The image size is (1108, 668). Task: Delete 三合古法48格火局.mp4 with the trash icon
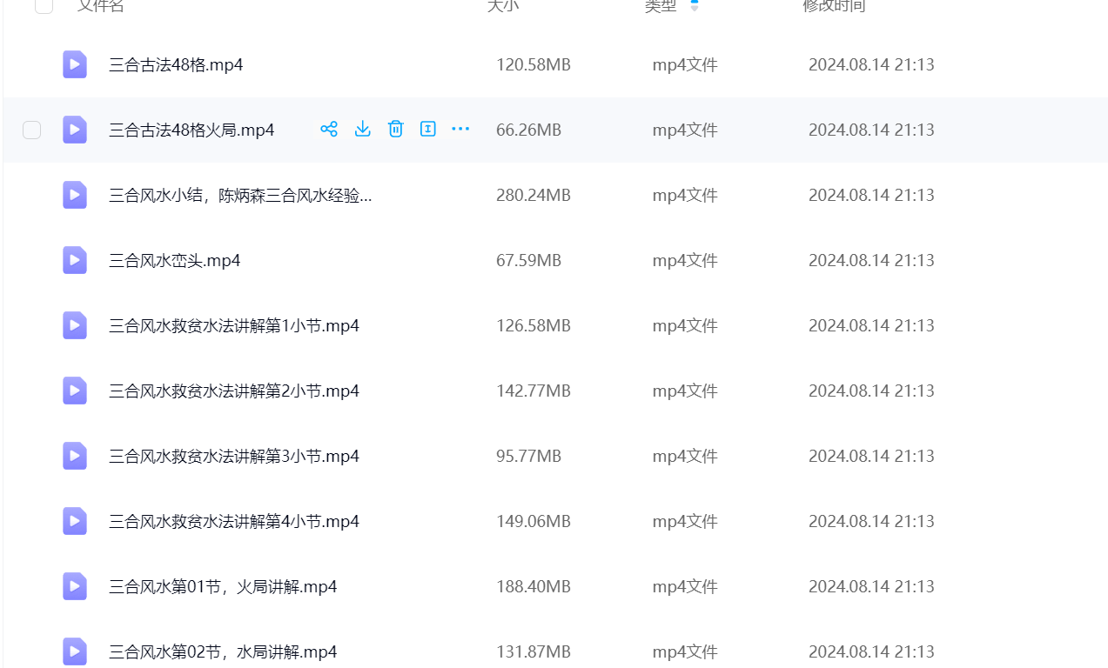[x=395, y=130]
